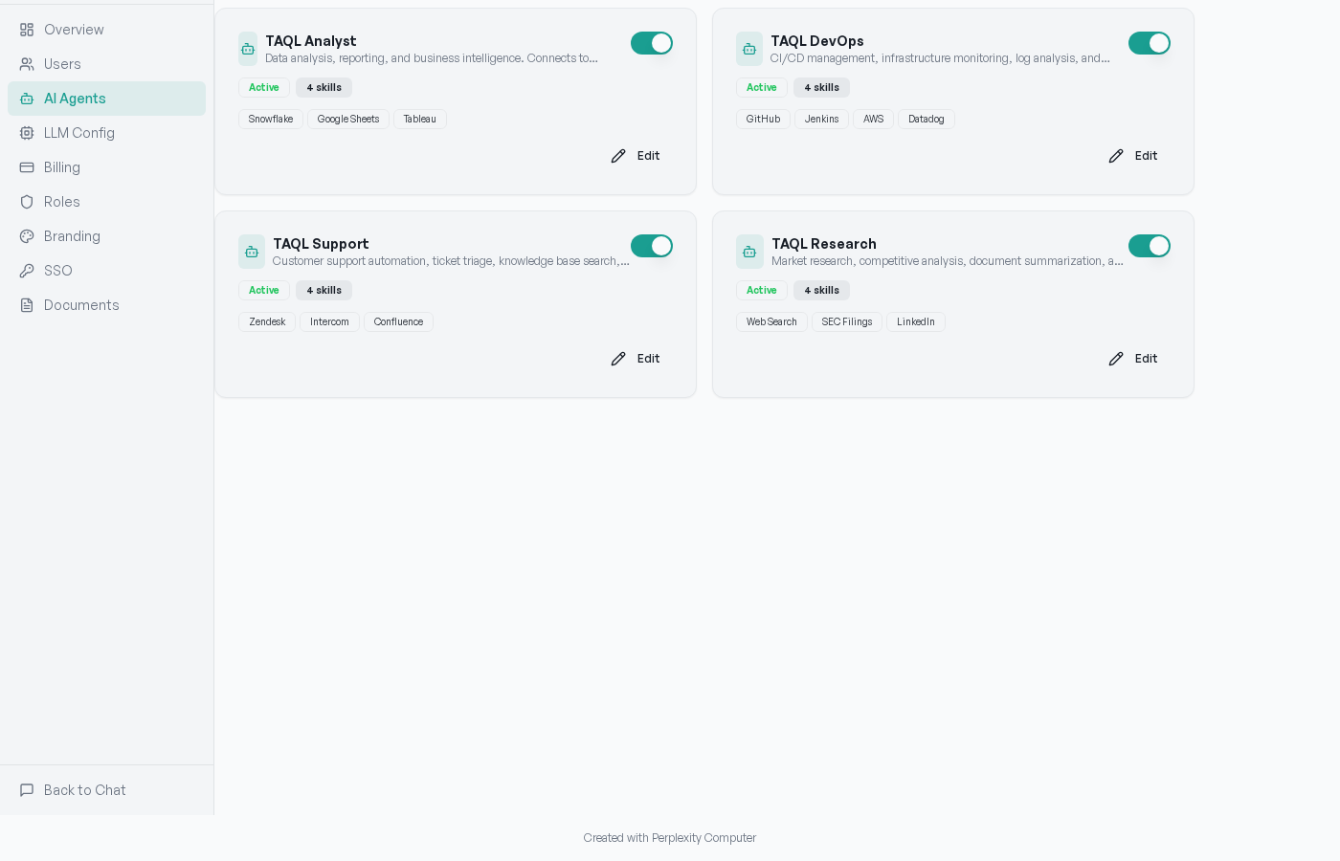Screen dimensions: 1340x861
Task: Toggle TAQL DevOps off
Action: 1150,43
